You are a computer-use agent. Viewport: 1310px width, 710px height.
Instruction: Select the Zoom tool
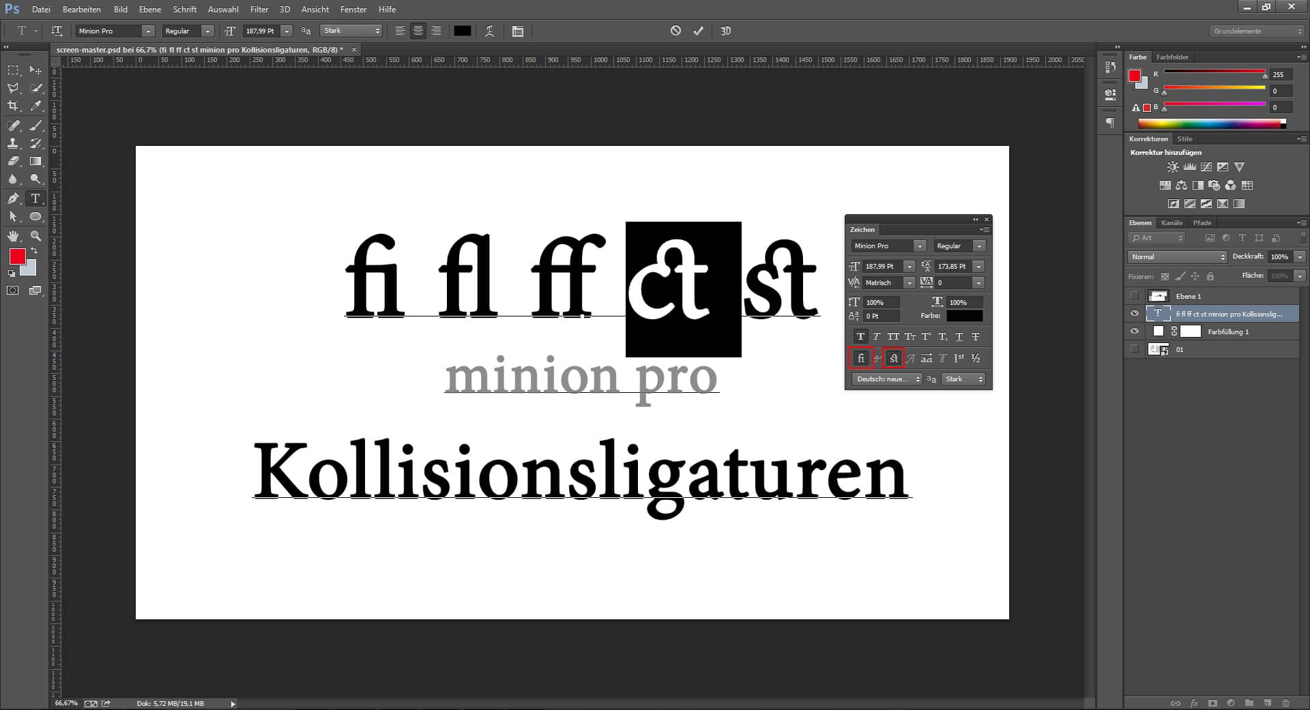[x=35, y=237]
